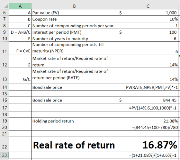Click the 10% coupon rate value
This screenshot has height=160, width=180.
(x=148, y=19)
